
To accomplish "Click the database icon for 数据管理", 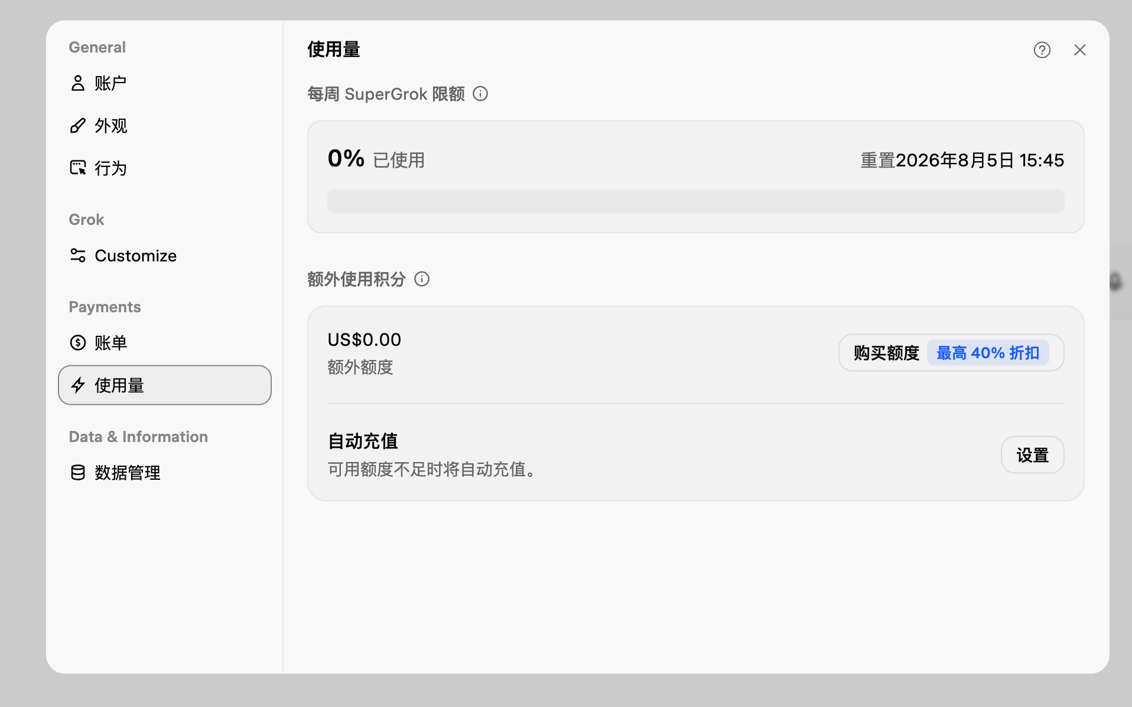I will 77,473.
